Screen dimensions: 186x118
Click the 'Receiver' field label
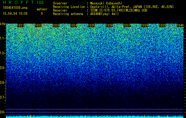(x=60, y=10)
